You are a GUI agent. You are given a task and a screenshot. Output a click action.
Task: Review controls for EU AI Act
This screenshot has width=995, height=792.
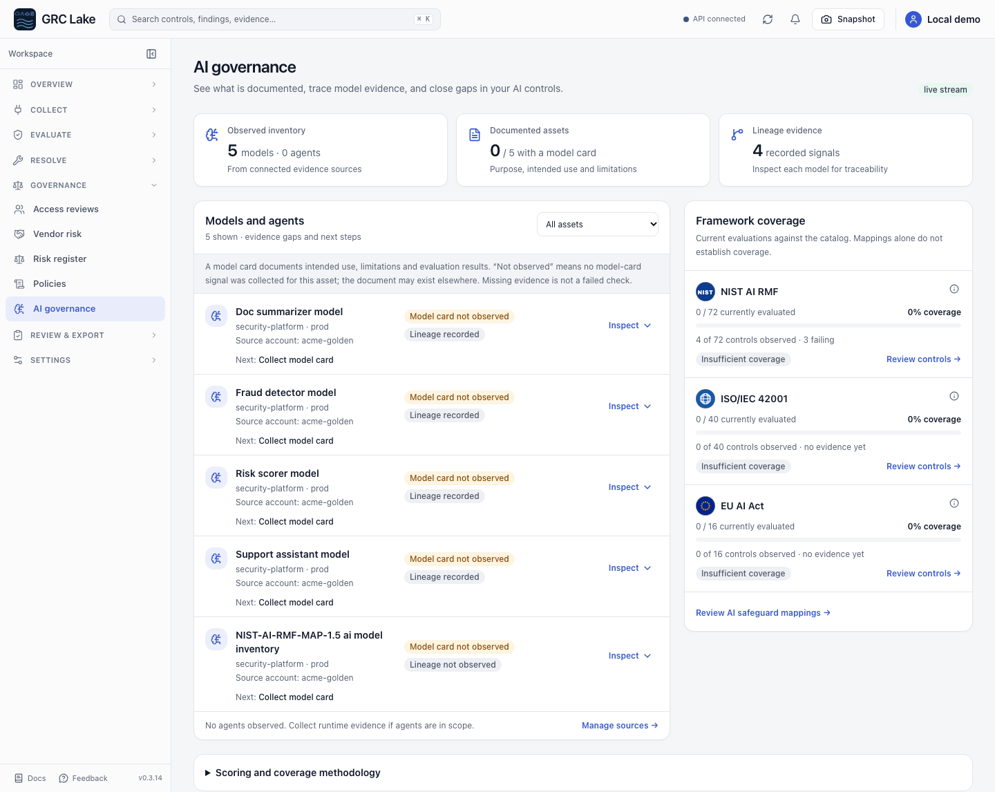923,574
